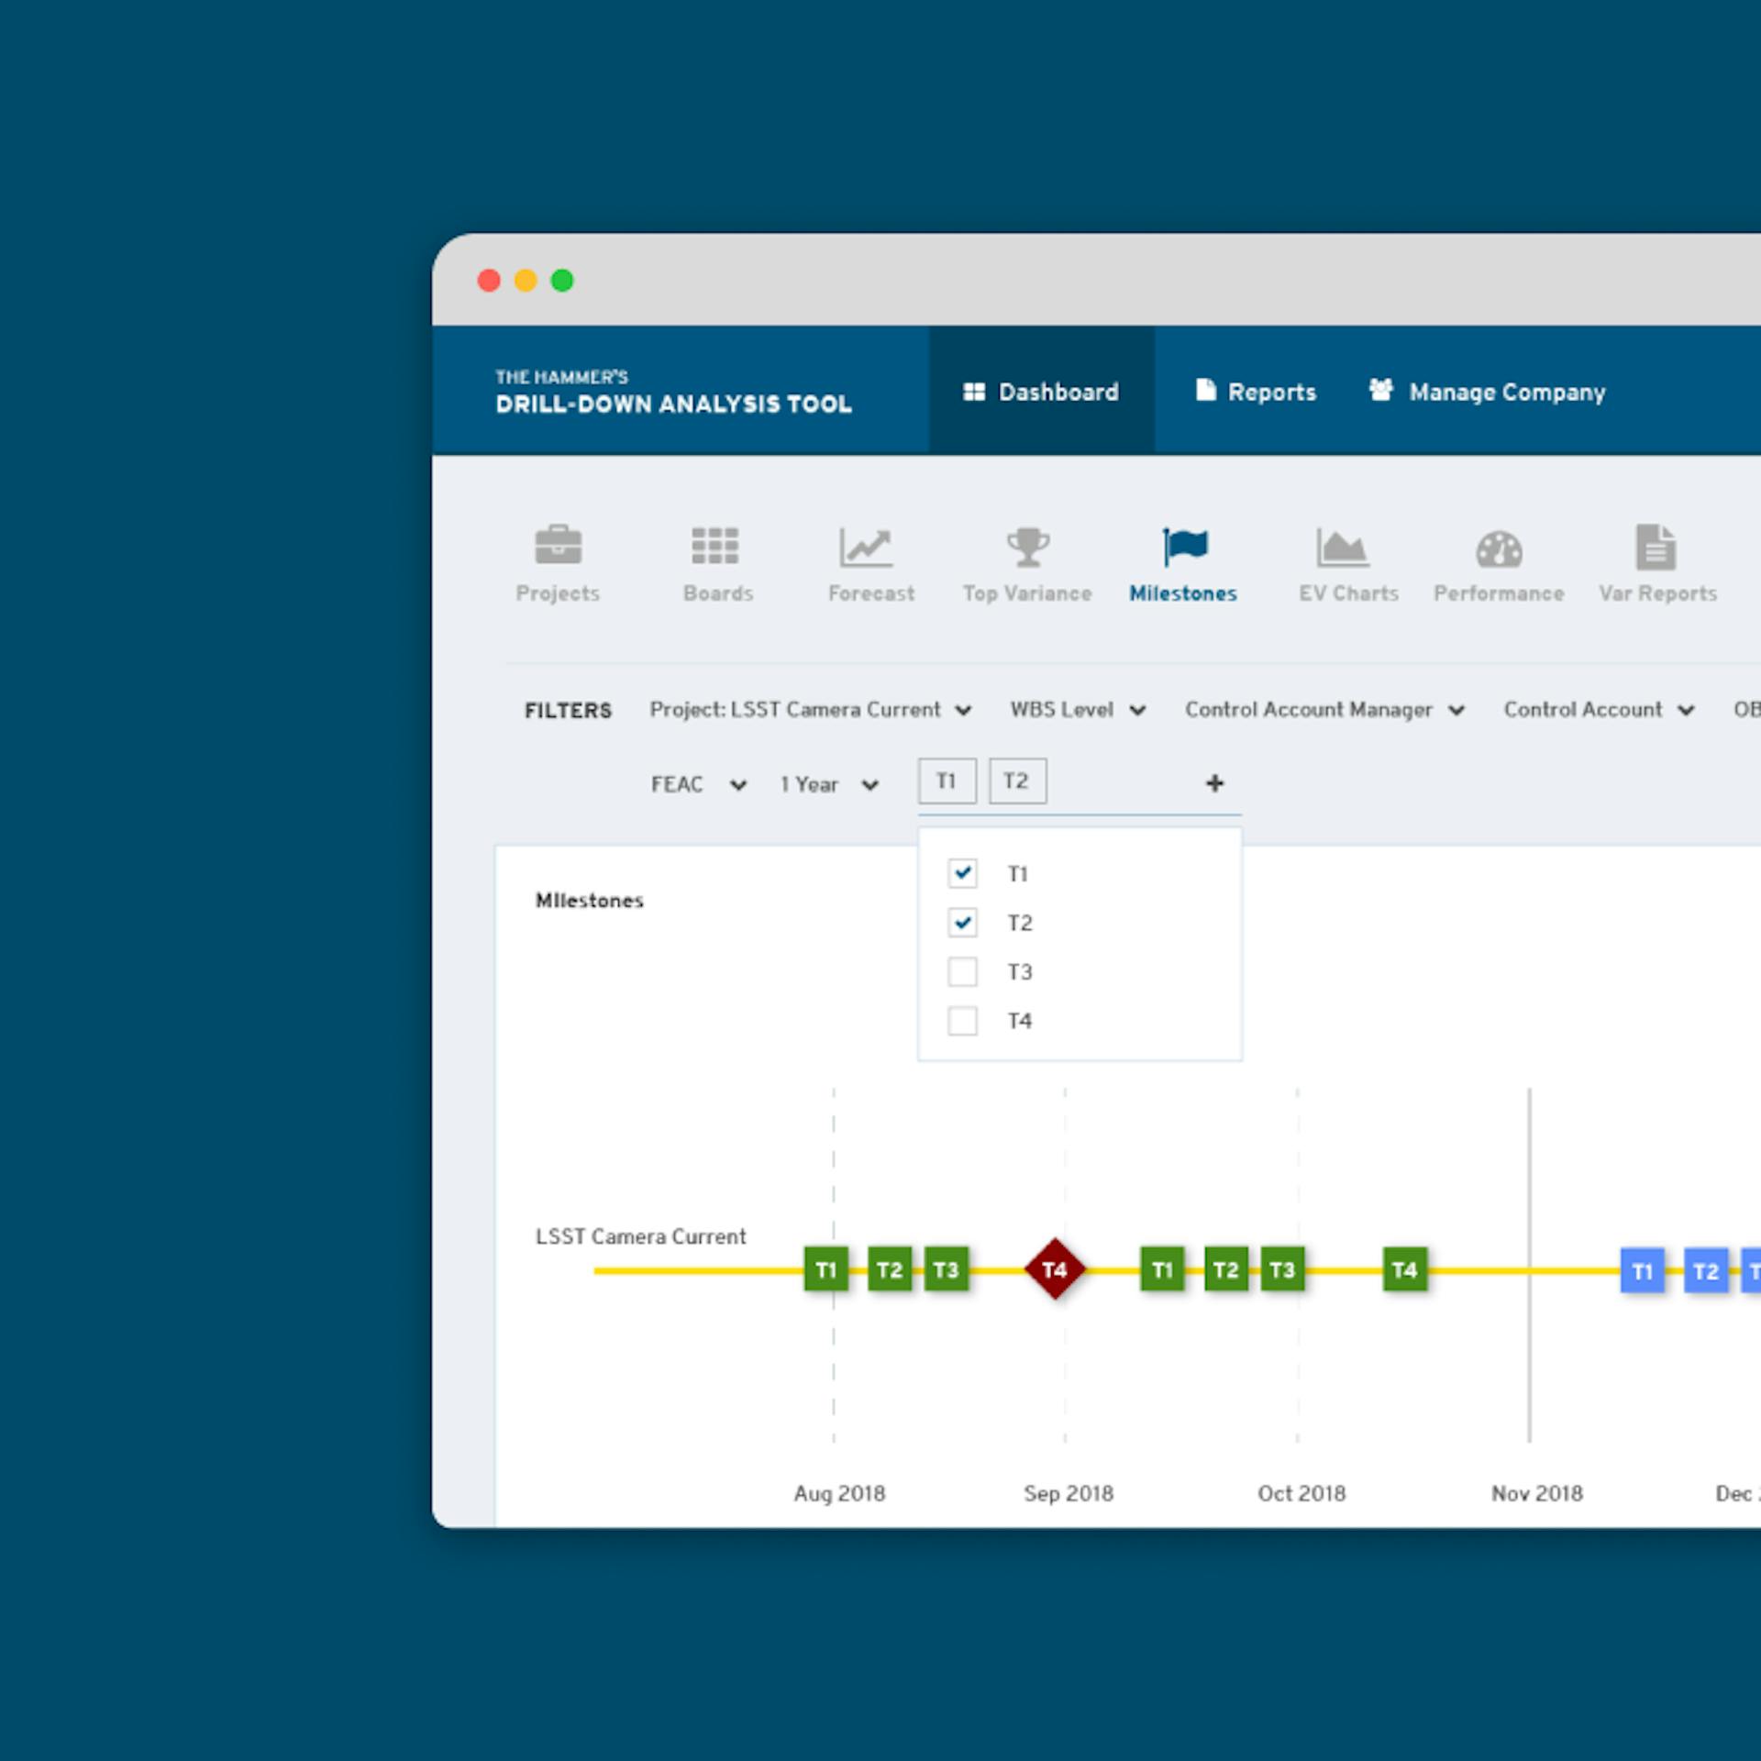Click the first green T3 milestone before Sep 2018
This screenshot has width=1761, height=1761.
pyautogui.click(x=946, y=1269)
